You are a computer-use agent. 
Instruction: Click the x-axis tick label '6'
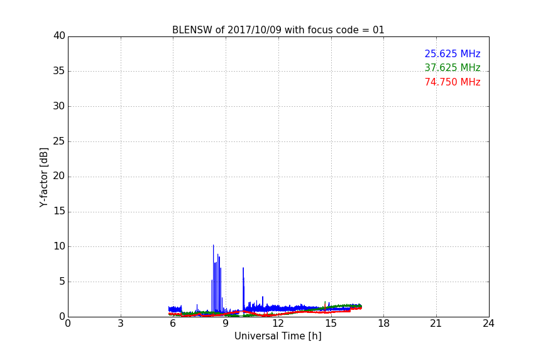(173, 324)
